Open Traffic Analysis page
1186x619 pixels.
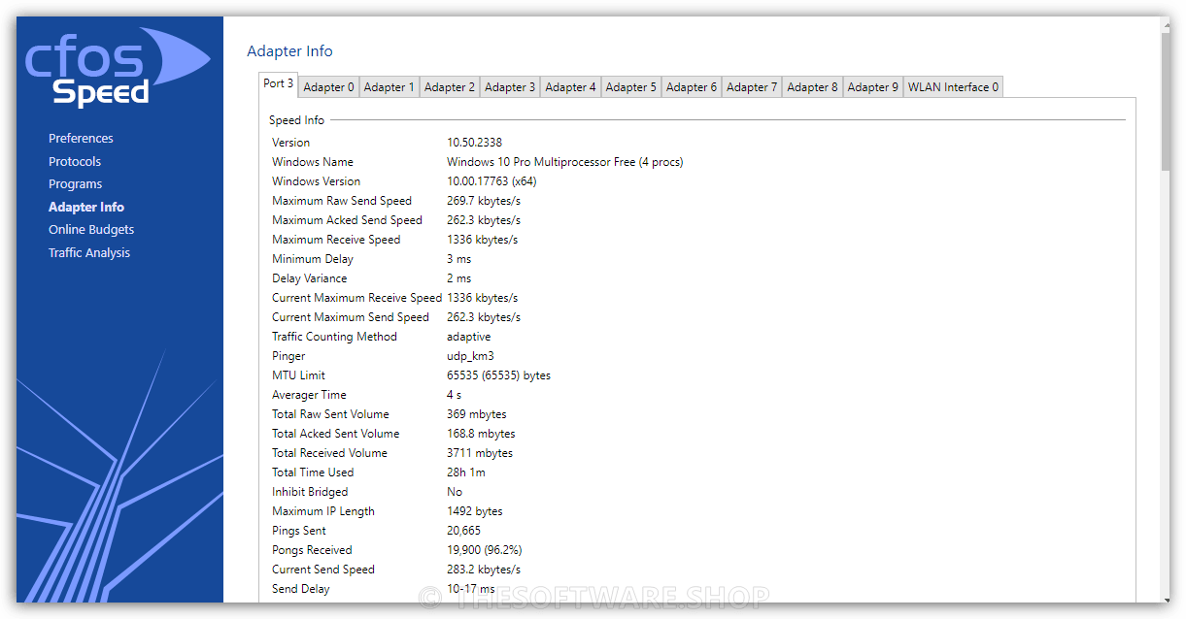point(88,253)
